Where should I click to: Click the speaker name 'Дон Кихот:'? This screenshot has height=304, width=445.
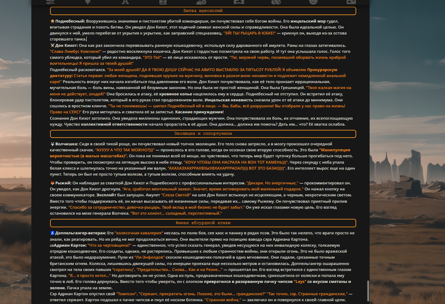[x=67, y=45]
